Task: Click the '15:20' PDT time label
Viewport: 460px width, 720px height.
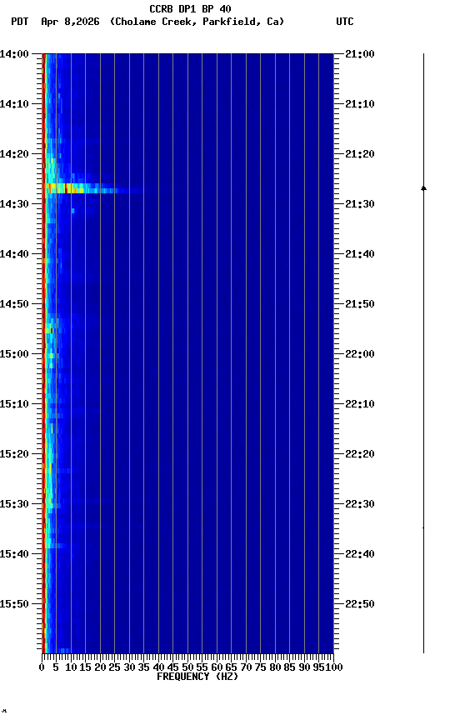Action: [14, 454]
